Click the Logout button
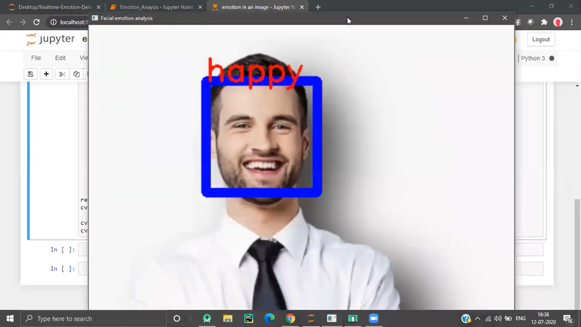Screen dimensions: 581x327 tap(541, 39)
